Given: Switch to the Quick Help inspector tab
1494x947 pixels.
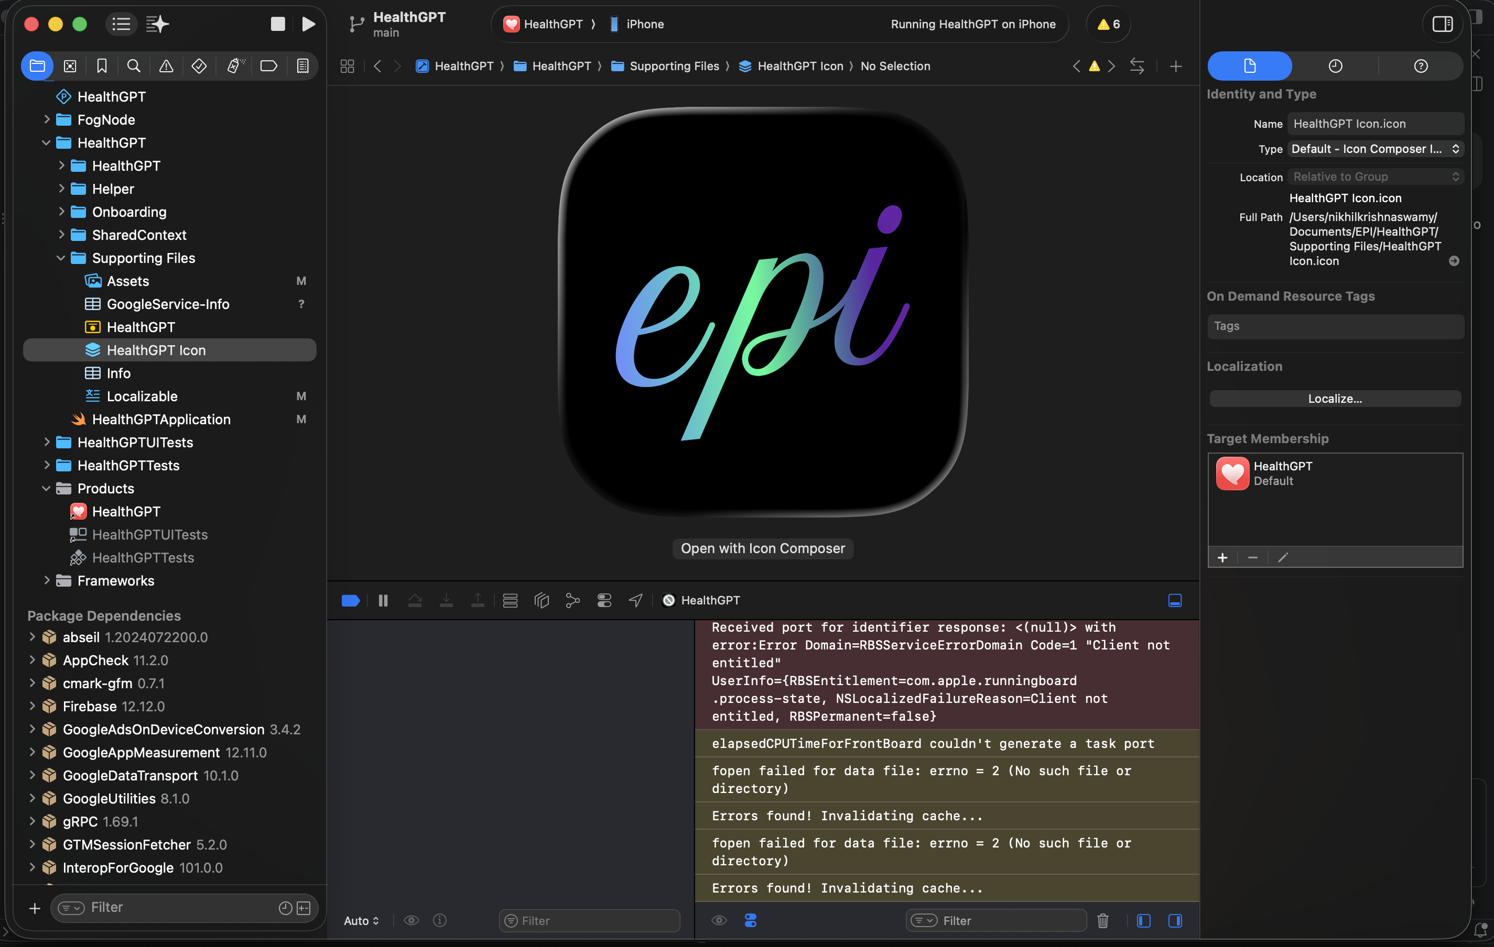Looking at the screenshot, I should pyautogui.click(x=1420, y=65).
